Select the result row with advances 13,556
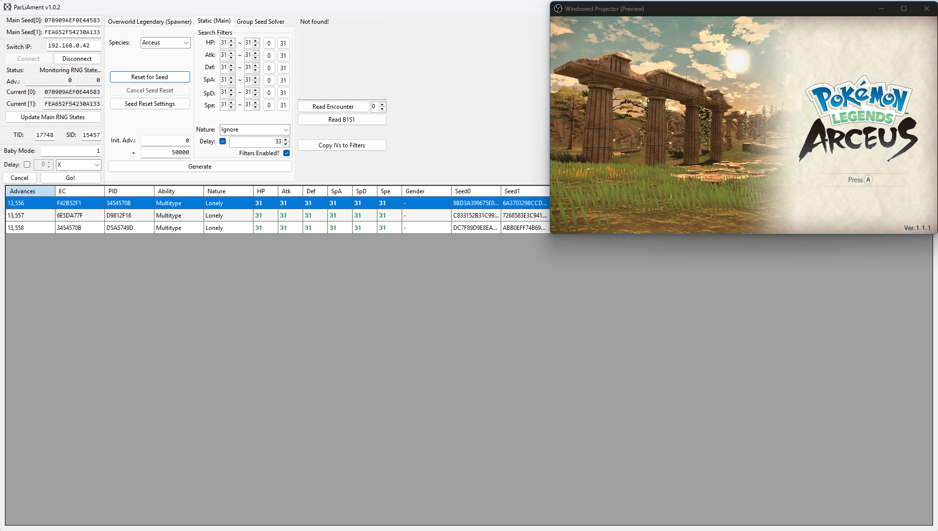The image size is (938, 531). click(x=277, y=203)
